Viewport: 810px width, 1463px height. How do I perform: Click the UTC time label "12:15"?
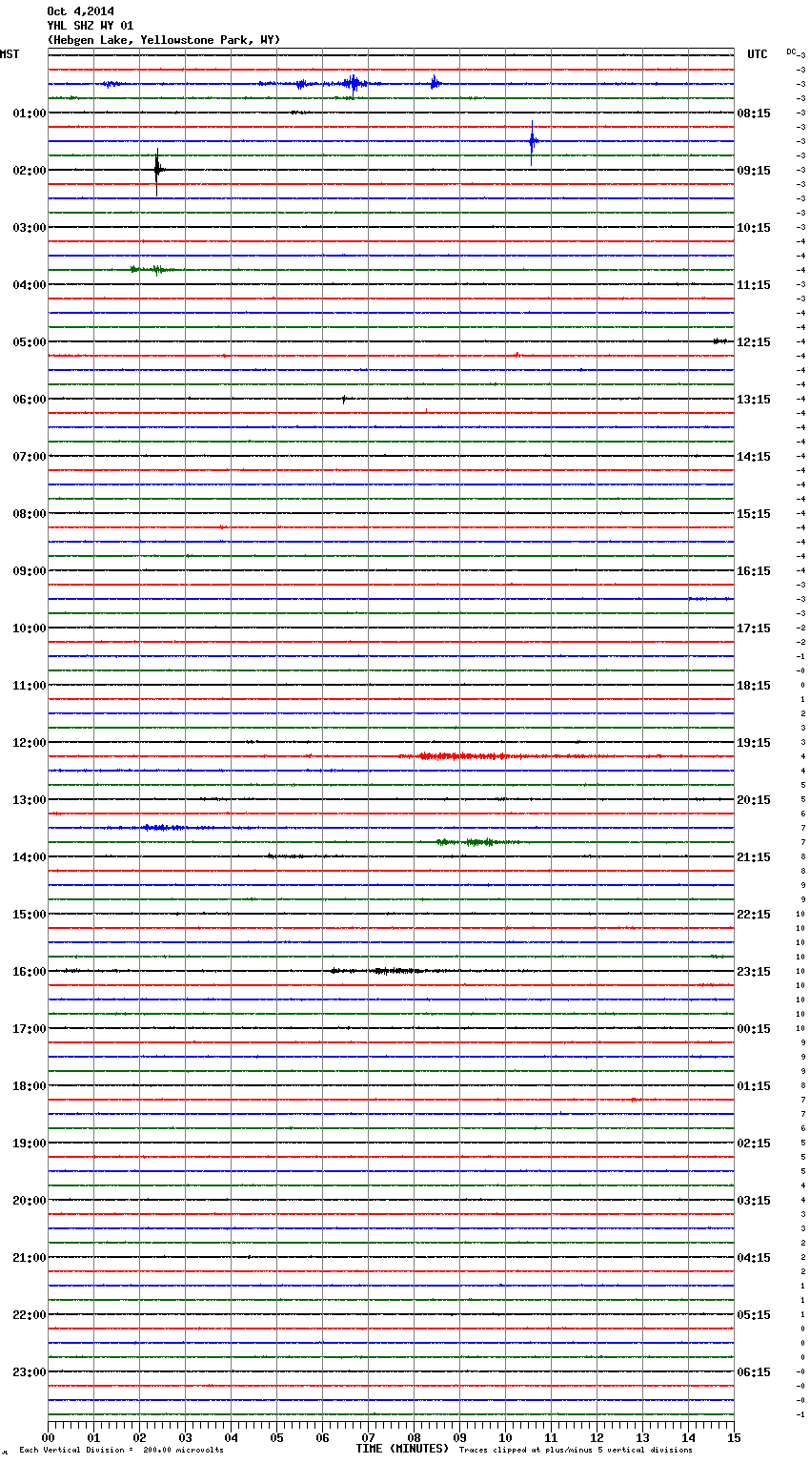click(x=754, y=342)
